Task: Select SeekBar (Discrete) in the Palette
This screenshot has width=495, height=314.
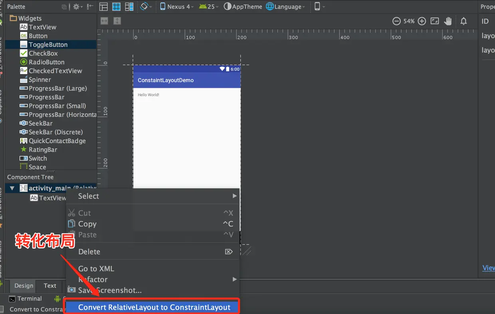Action: [51, 132]
